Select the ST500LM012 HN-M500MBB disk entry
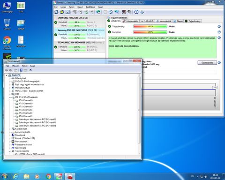This screenshot has height=180, width=225. tap(80, 46)
